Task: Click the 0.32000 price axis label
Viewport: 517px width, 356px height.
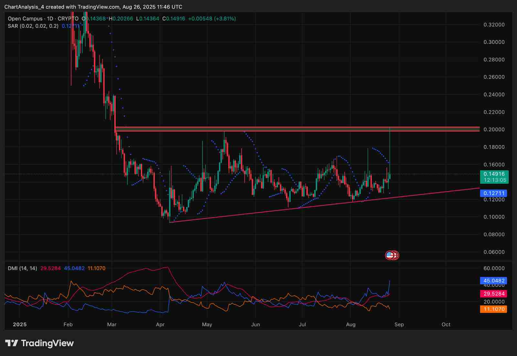Action: pos(494,25)
